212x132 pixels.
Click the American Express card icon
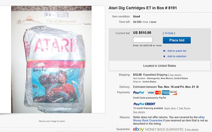(x=166, y=93)
